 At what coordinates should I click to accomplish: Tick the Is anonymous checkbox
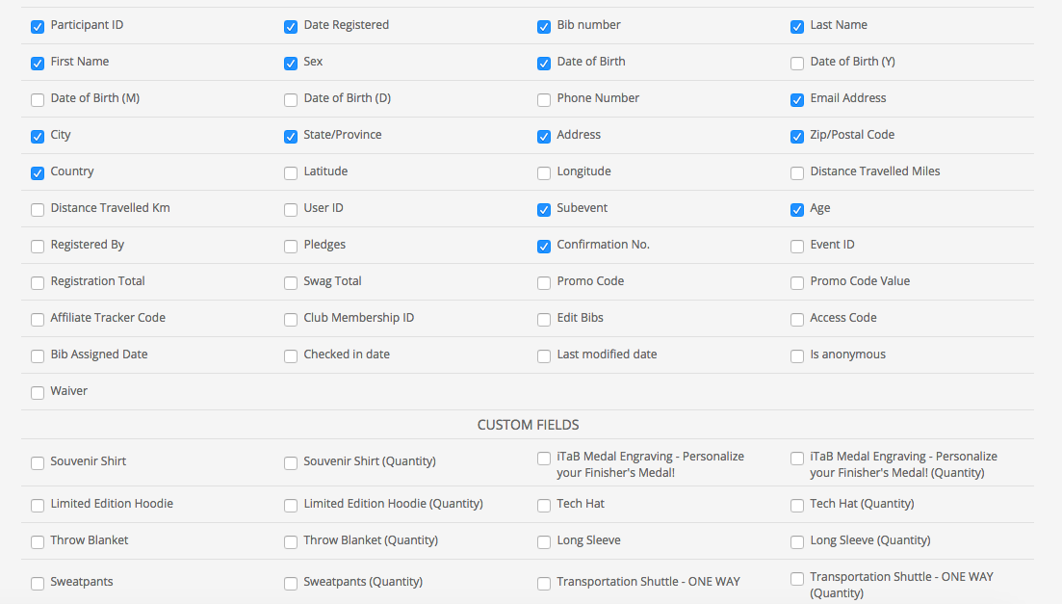797,356
